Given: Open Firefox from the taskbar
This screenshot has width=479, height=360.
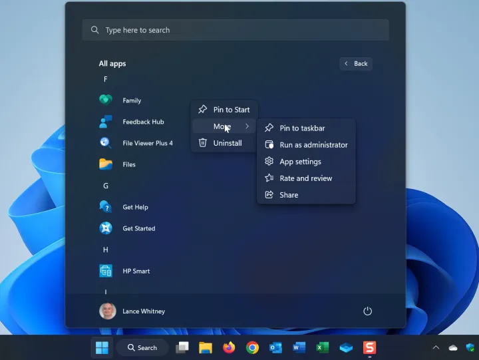Looking at the screenshot, I should pos(229,347).
